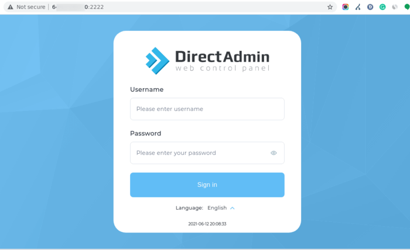
Task: Click the Not secure label text
Action: point(31,7)
